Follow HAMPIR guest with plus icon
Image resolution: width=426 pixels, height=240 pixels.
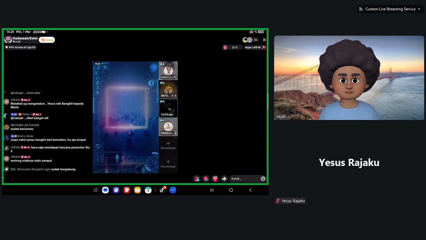click(x=175, y=77)
